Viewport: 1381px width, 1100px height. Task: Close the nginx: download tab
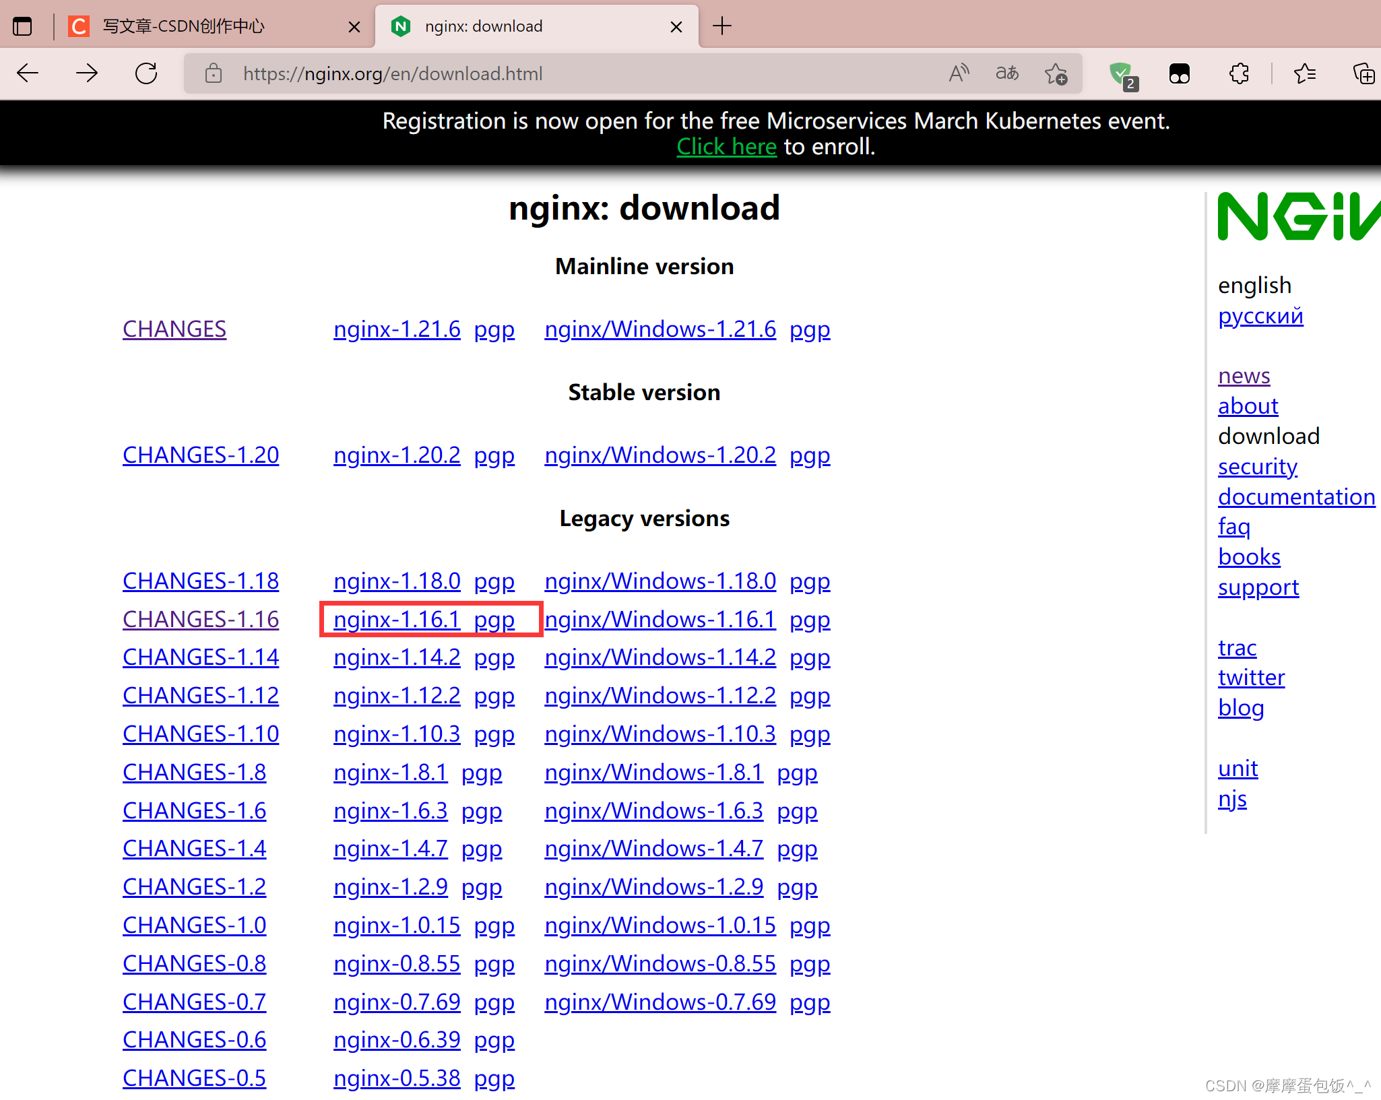[676, 27]
